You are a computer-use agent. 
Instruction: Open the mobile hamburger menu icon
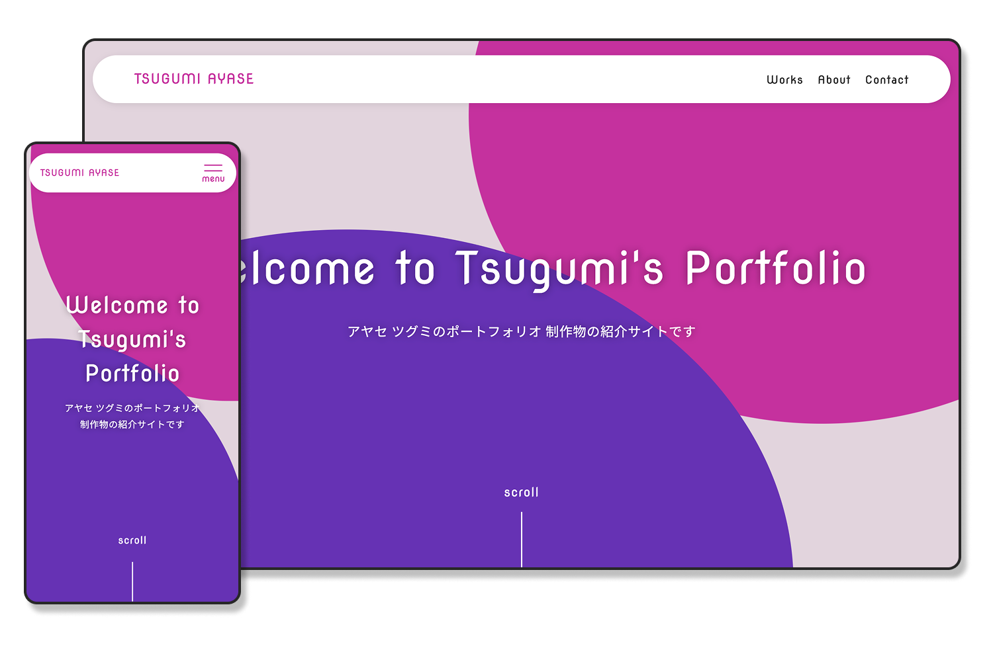pyautogui.click(x=213, y=168)
